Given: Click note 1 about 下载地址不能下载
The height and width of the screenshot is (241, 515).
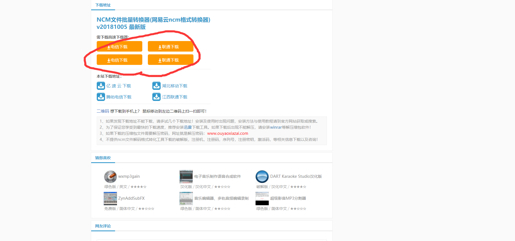Looking at the screenshot, I should tap(209, 121).
